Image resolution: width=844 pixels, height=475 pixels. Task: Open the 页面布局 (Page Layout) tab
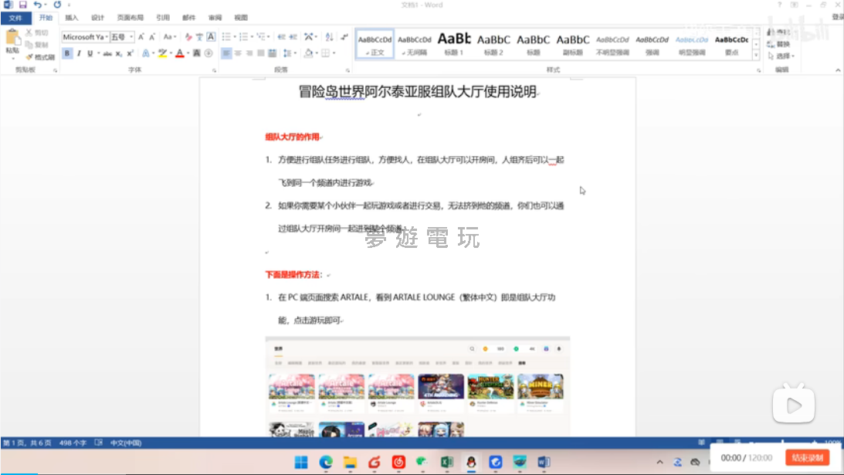point(130,17)
